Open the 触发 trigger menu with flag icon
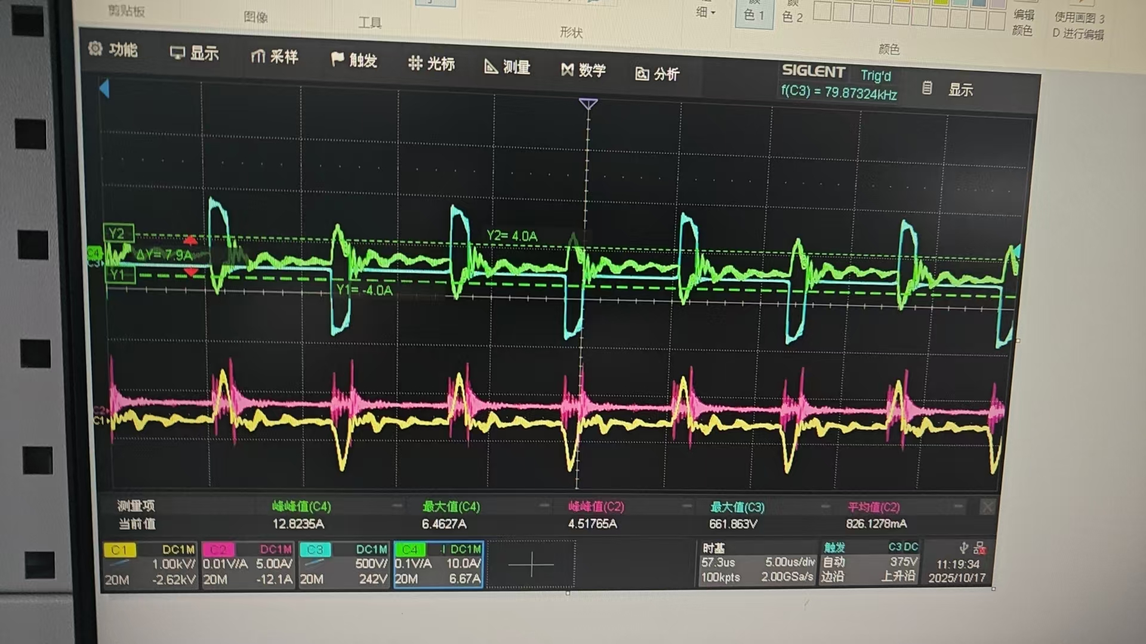This screenshot has height=644, width=1146. click(354, 60)
